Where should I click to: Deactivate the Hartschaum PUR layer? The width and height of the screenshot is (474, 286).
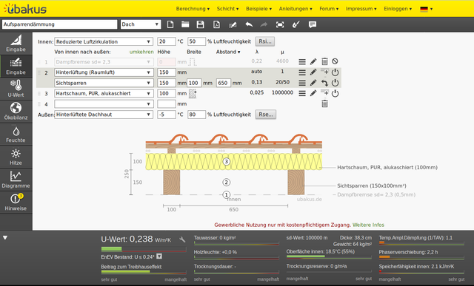335,94
